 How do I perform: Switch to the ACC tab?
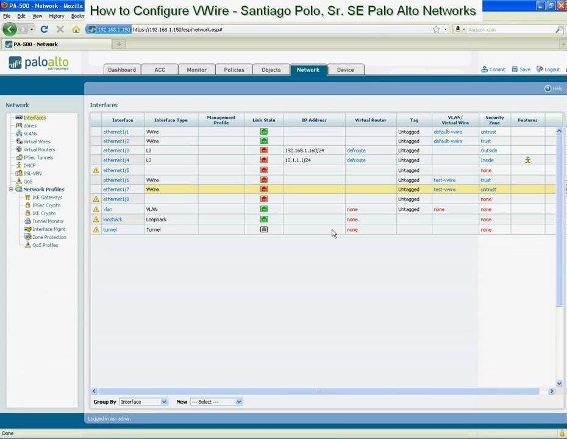tap(160, 70)
